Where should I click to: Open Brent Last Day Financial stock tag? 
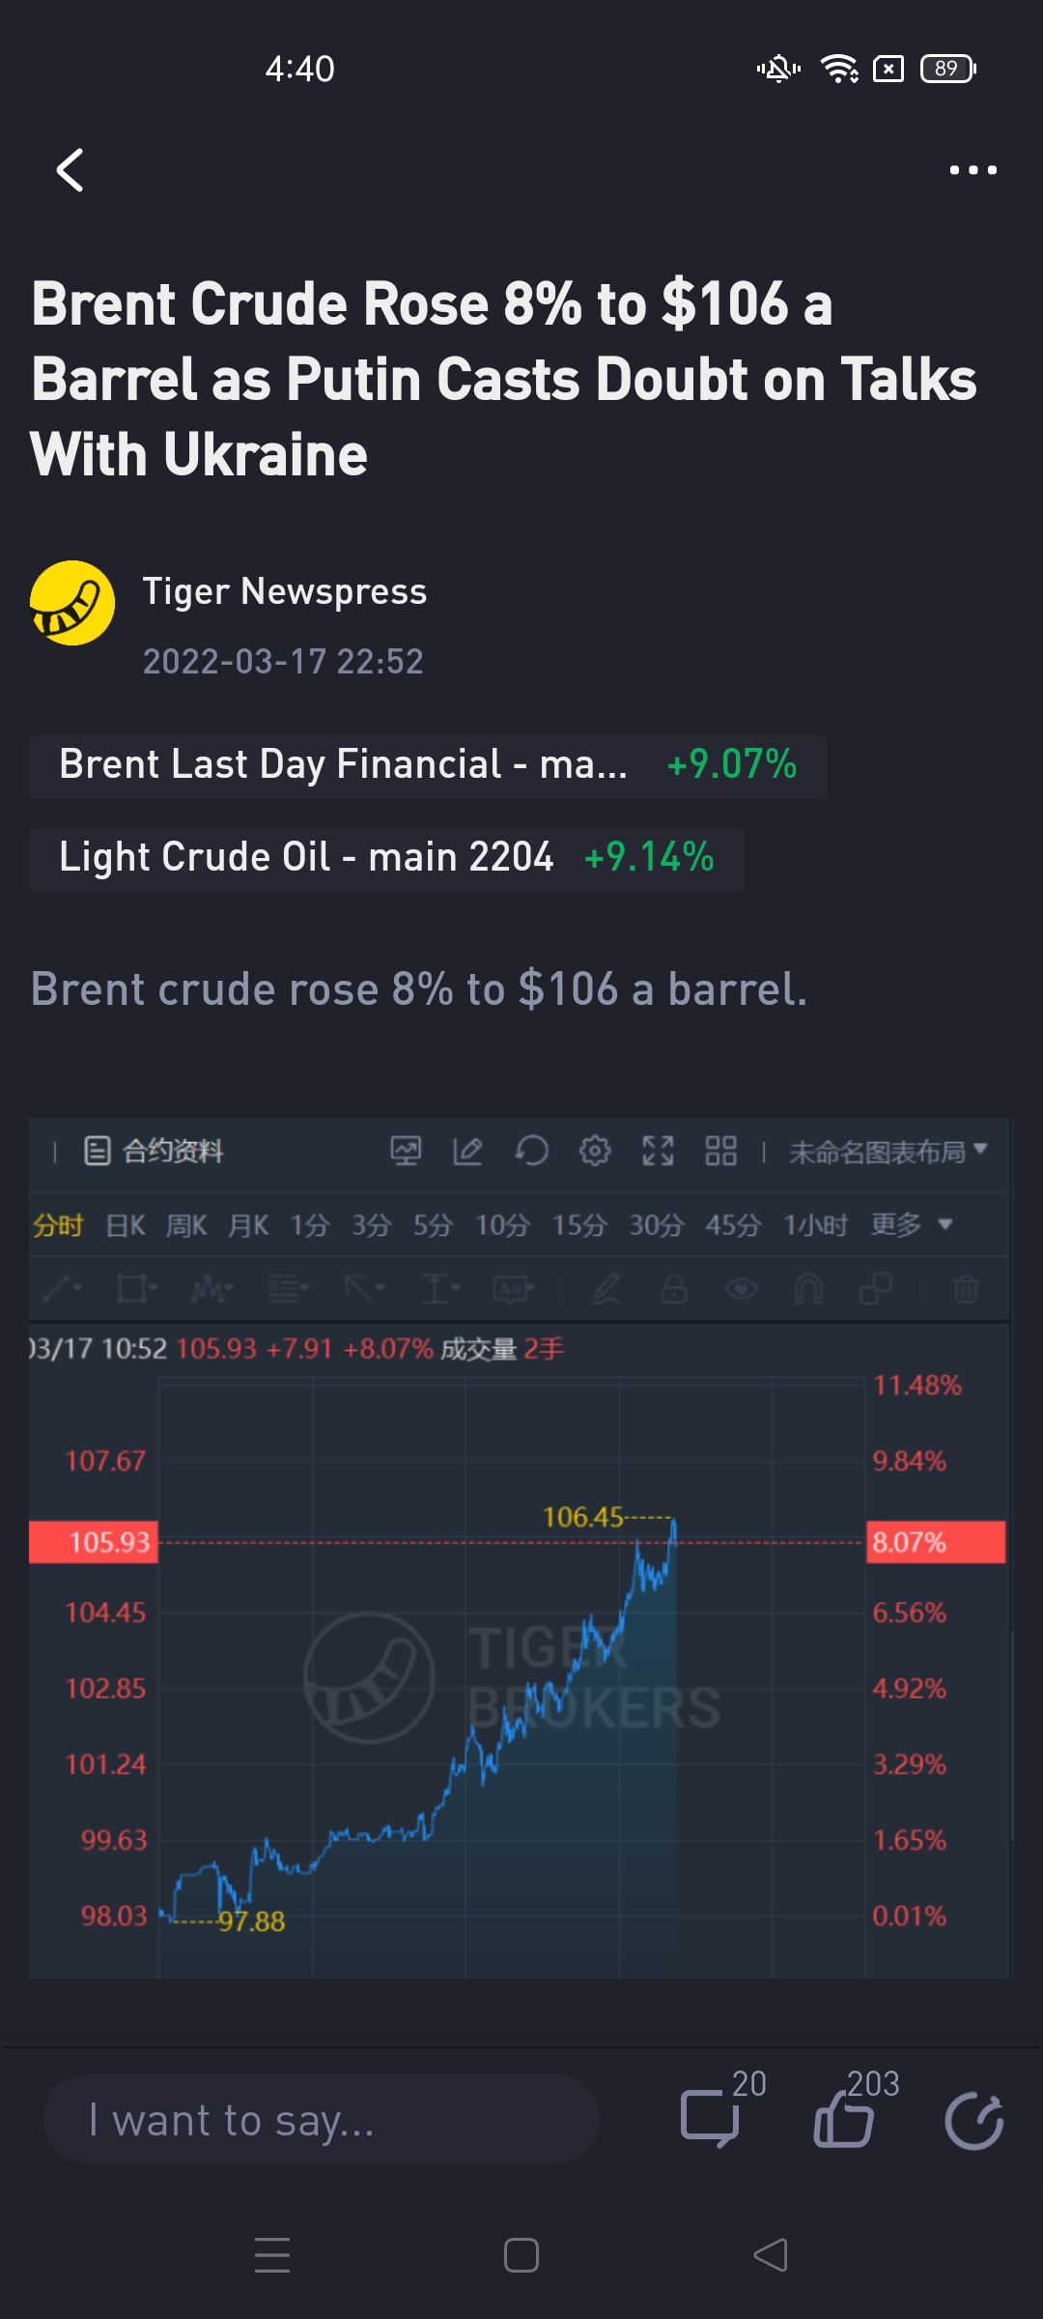428,766
